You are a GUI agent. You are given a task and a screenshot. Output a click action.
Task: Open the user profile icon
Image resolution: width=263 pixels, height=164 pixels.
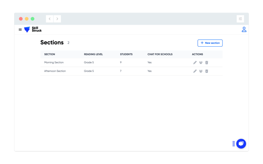click(244, 29)
